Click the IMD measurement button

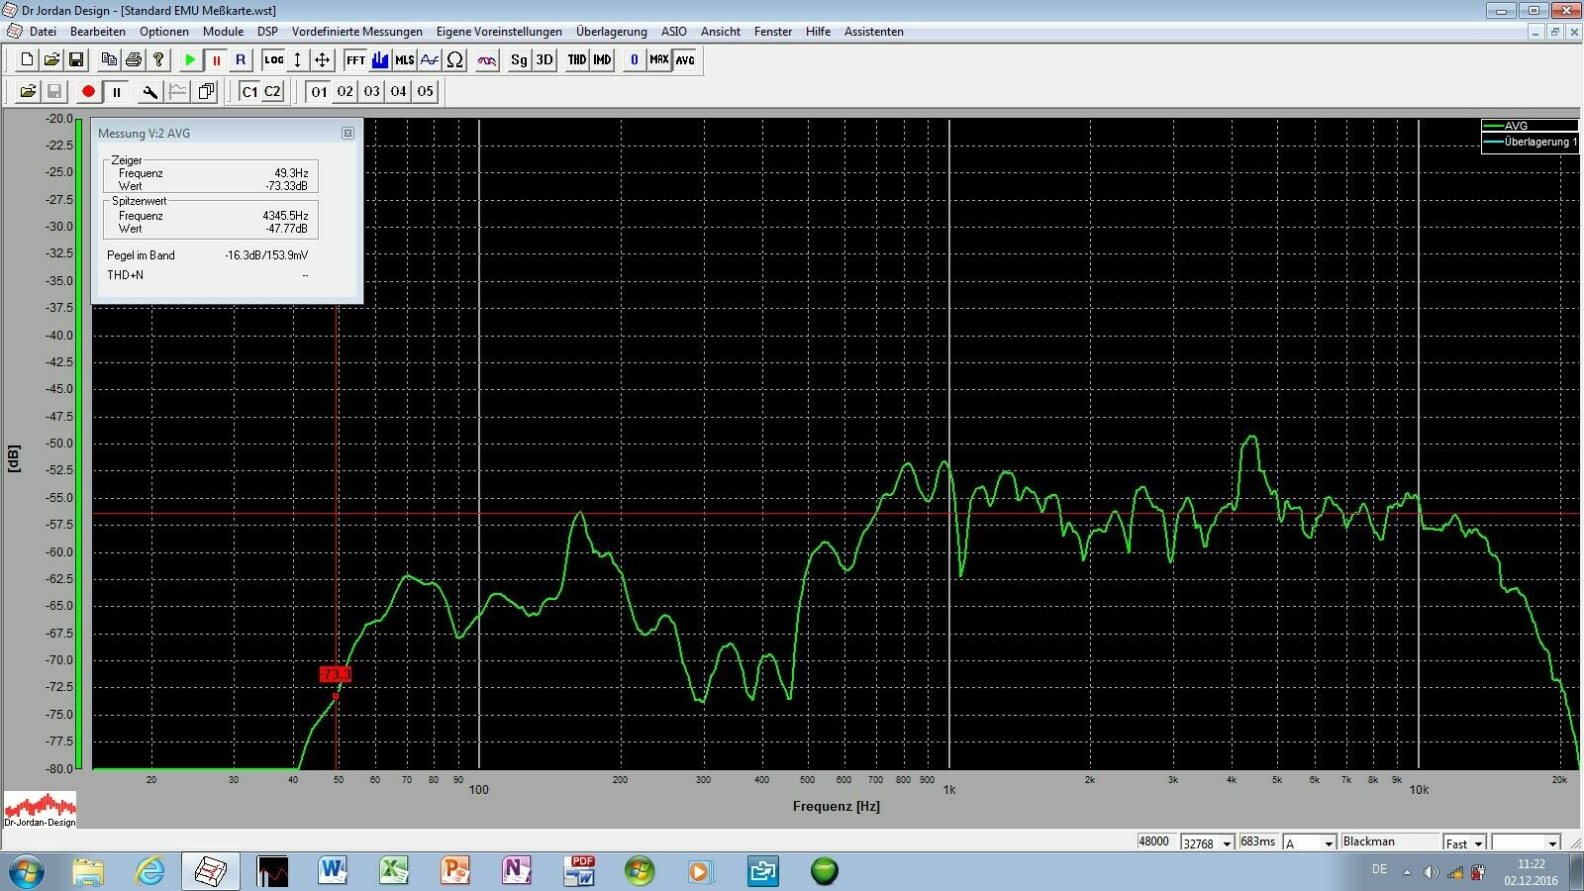(602, 60)
